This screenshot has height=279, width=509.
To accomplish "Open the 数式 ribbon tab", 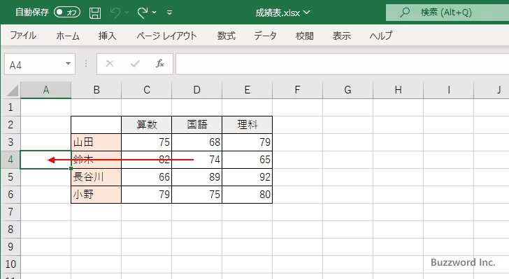I will pos(227,36).
